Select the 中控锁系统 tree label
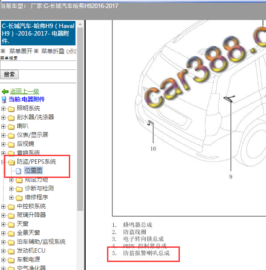Screen dimensions: 266x270 pyautogui.click(x=31, y=206)
